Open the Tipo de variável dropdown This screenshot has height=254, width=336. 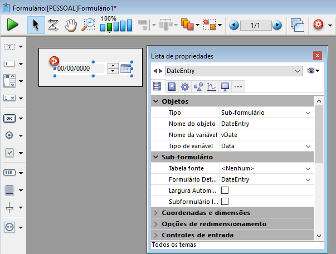tap(308, 146)
